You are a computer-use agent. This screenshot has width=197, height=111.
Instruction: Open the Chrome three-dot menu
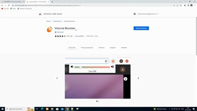point(195,6)
